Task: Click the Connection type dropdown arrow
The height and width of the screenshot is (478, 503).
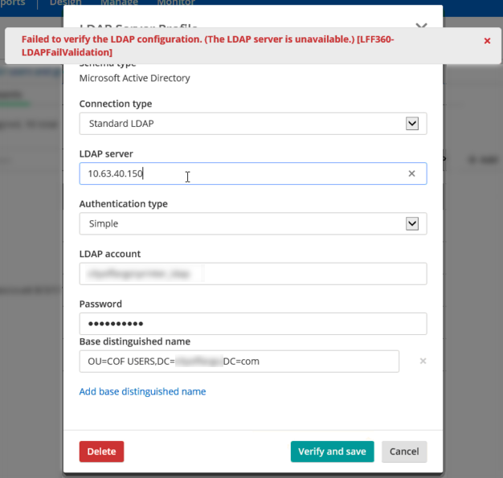Action: pyautogui.click(x=412, y=124)
